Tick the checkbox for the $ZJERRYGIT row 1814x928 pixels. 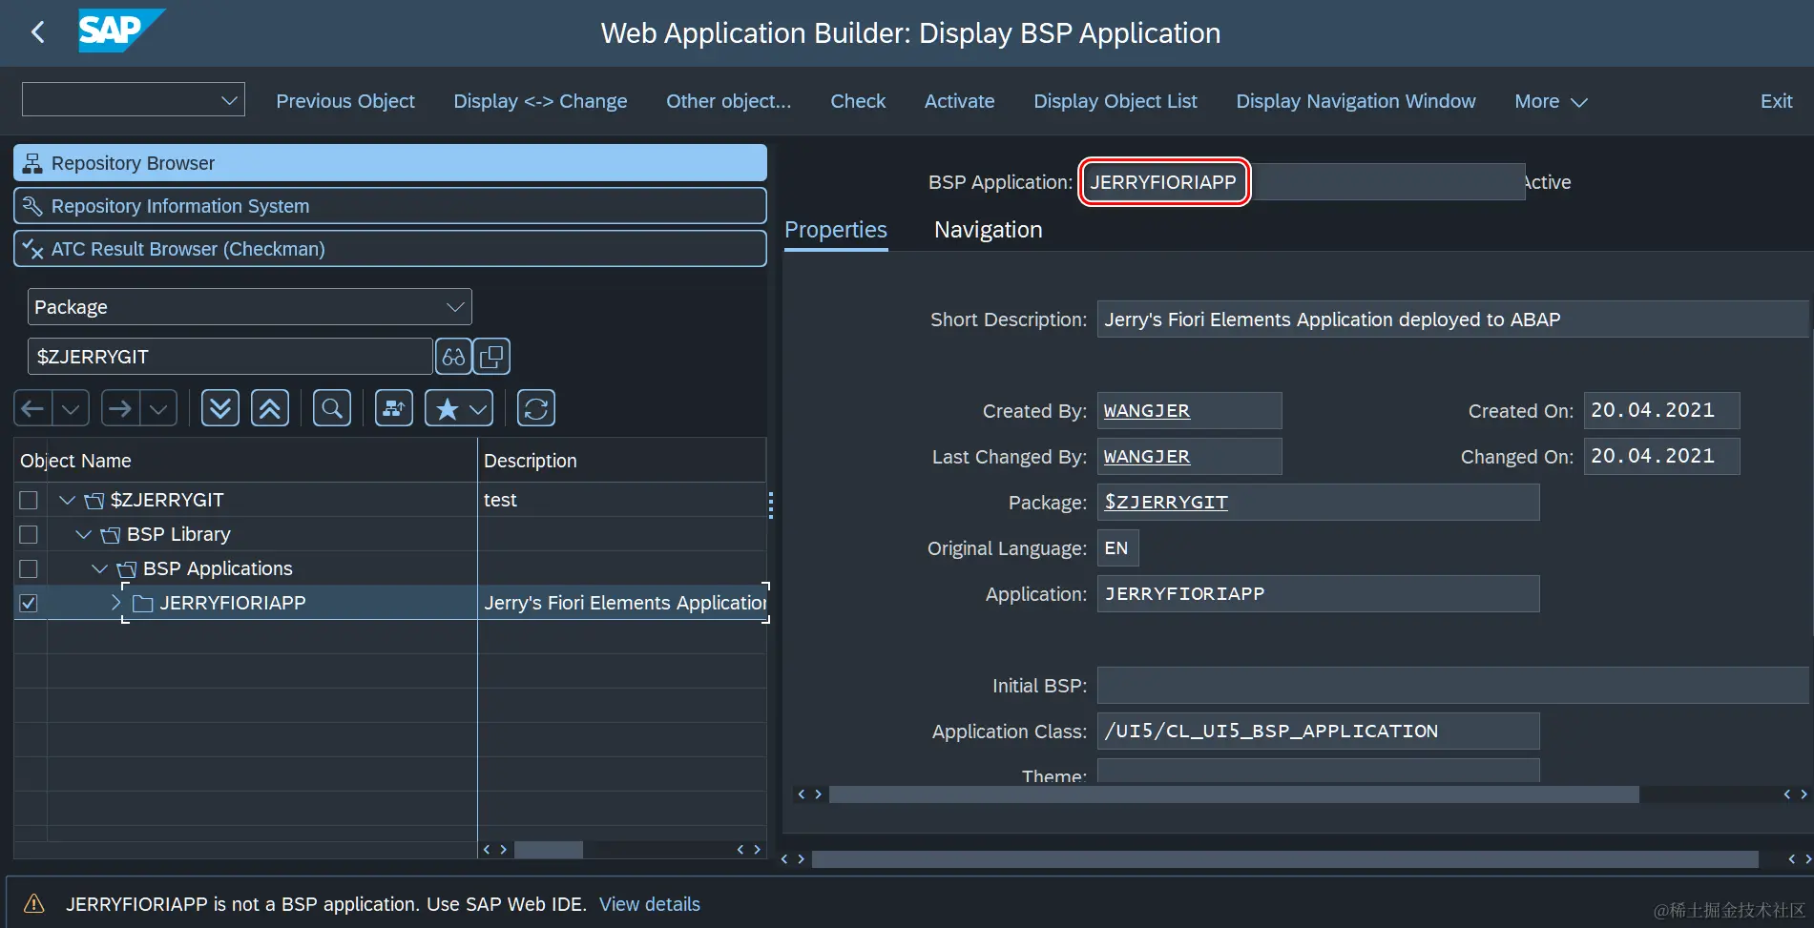point(29,500)
